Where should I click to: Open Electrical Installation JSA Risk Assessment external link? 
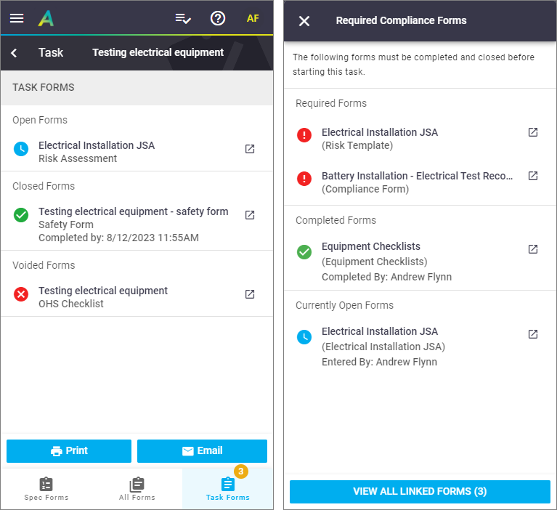[250, 149]
